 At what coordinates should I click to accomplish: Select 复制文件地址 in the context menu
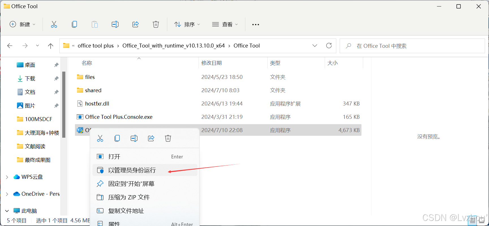point(126,211)
